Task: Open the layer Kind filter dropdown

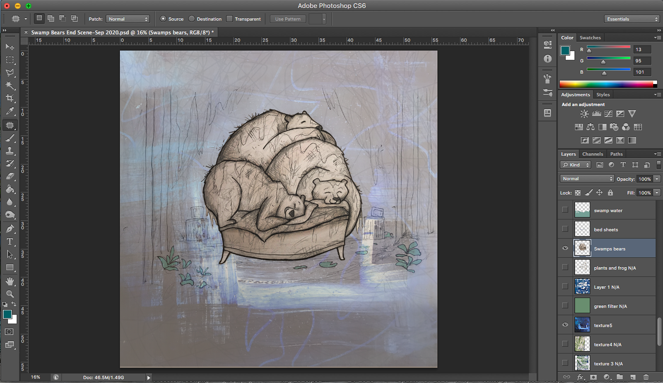Action: (x=576, y=165)
